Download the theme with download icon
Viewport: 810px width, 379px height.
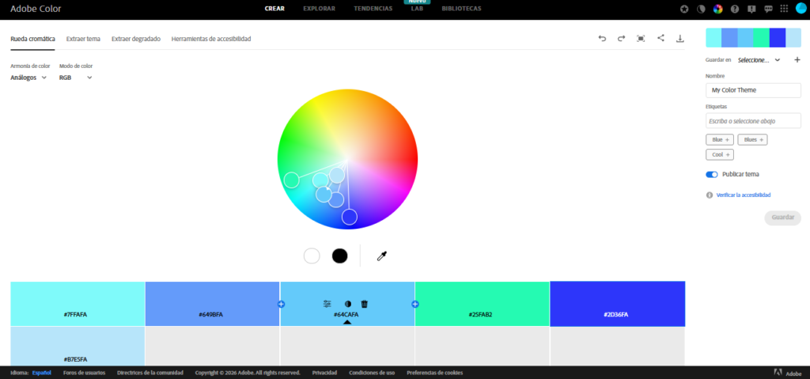[x=679, y=38]
